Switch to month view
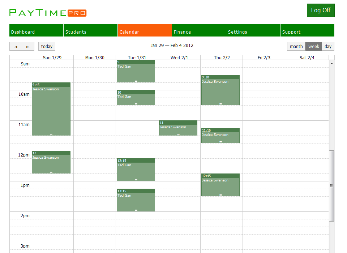347x253 pixels. click(x=296, y=47)
